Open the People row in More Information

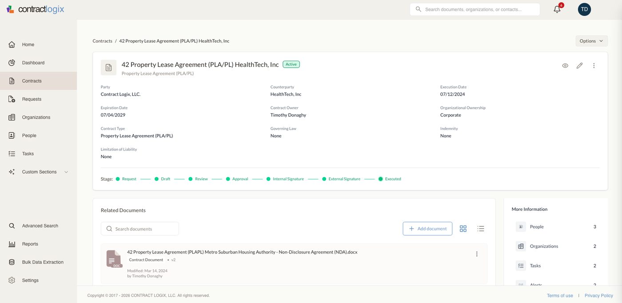[556, 227]
